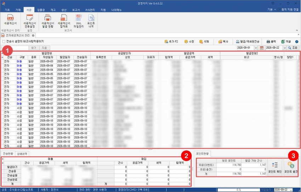This screenshot has width=301, height=192.
Task: Click the calendar icon between dates
Action: click(262, 48)
